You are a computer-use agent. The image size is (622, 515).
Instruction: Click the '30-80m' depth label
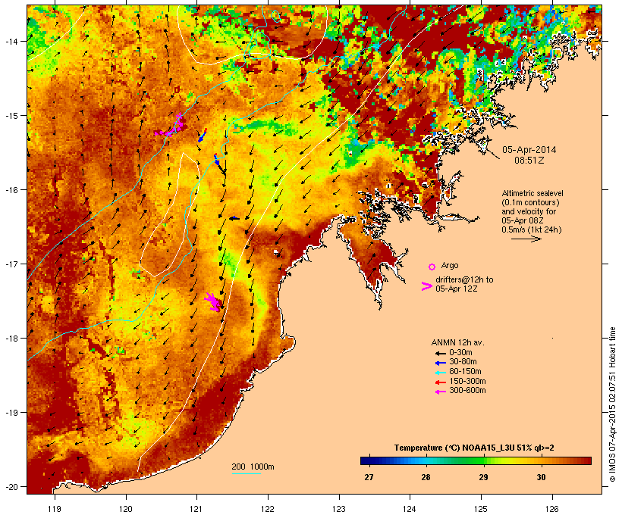tap(463, 362)
